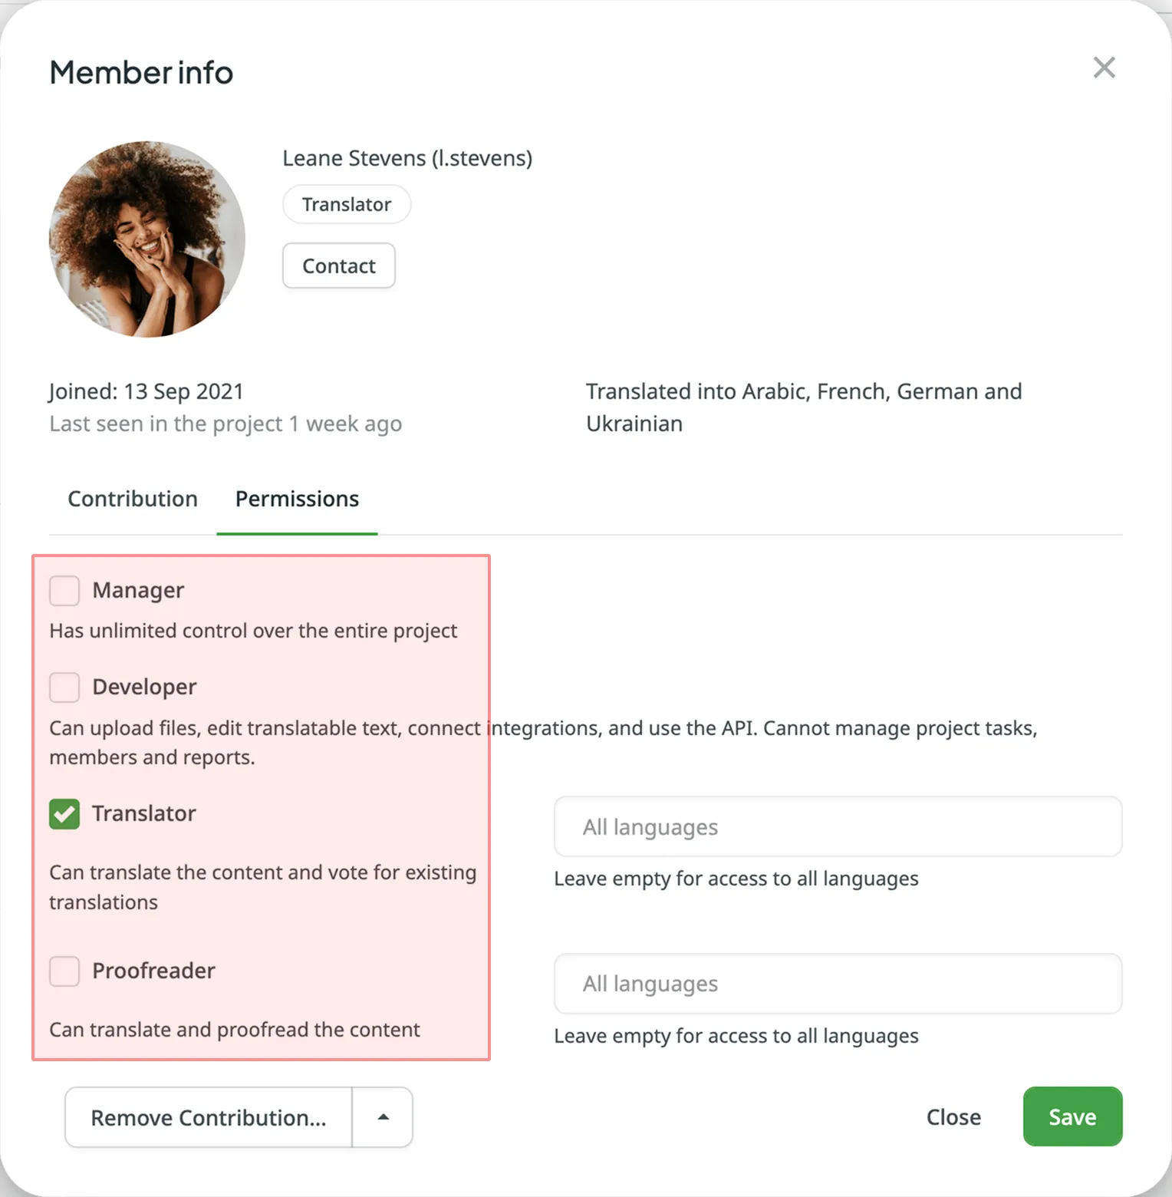The height and width of the screenshot is (1197, 1172).
Task: Contact Leane Stevens via the Contact button
Action: [338, 265]
